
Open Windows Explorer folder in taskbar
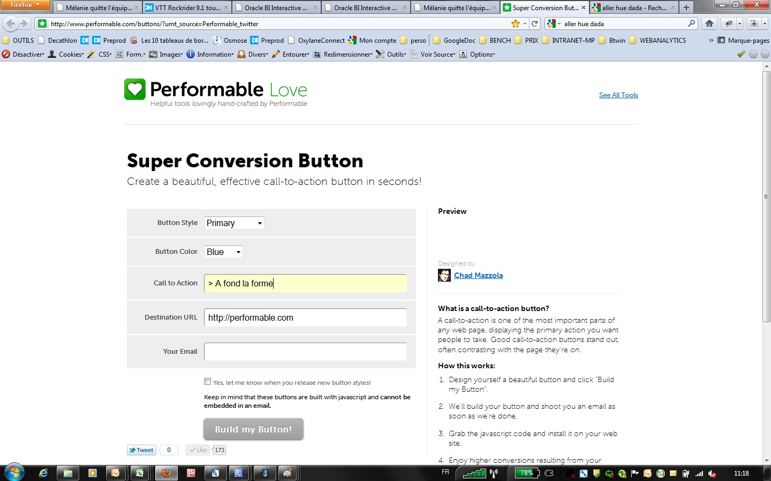pos(68,473)
